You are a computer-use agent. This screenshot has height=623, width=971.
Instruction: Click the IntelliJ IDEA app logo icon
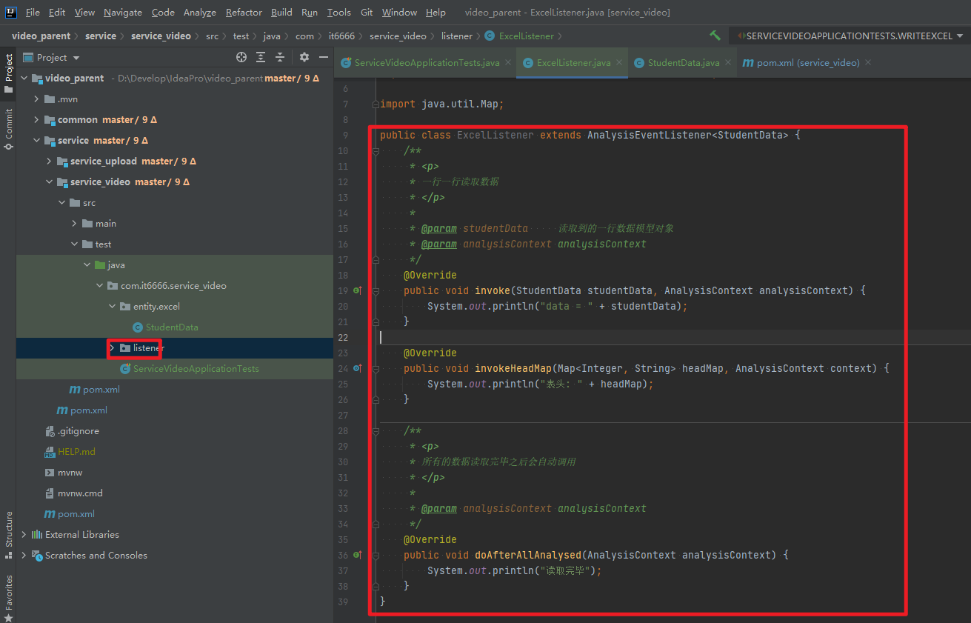point(11,12)
